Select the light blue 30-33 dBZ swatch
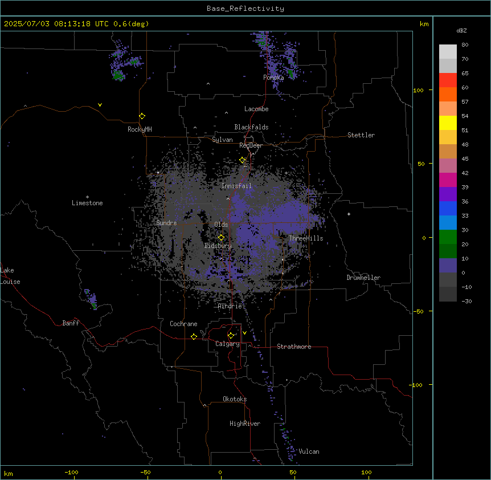The height and width of the screenshot is (480, 491). [x=448, y=223]
